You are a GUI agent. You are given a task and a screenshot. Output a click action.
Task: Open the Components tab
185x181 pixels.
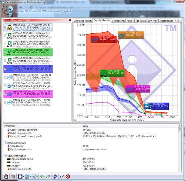[x=118, y=21]
